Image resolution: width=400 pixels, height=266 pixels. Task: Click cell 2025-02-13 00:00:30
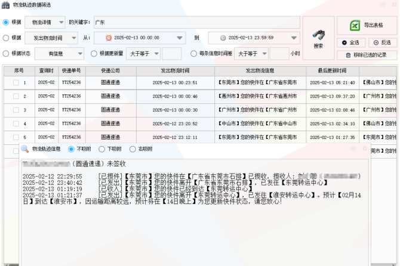[x=176, y=110]
